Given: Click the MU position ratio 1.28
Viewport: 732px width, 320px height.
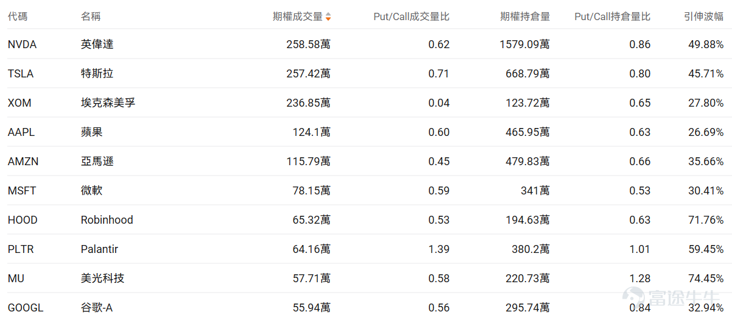Looking at the screenshot, I should 640,279.
